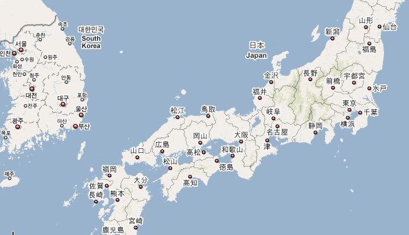Click the Matsue (松江) city marker
The image size is (409, 235).
pos(178,118)
